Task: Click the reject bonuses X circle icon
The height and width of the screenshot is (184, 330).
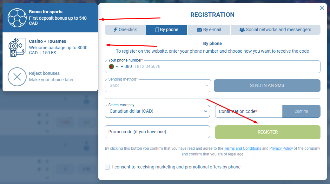Action: click(x=17, y=76)
